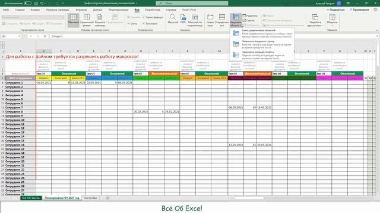Open Перейти в другое окно dropdown
The image size is (380, 213).
(x=315, y=21)
